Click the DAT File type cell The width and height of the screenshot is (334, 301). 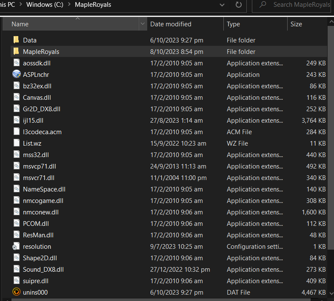pyautogui.click(x=238, y=292)
